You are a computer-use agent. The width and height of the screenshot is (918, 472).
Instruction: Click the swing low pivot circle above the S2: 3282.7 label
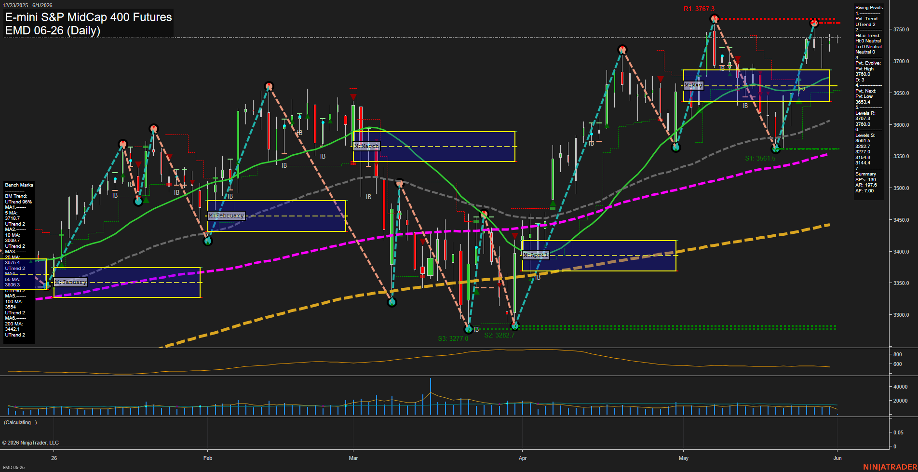[x=515, y=326]
